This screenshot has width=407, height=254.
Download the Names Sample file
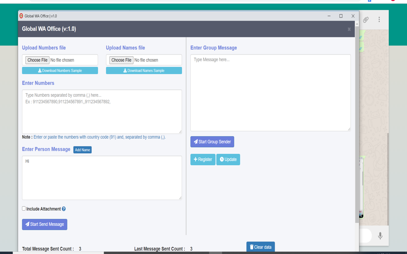click(x=144, y=70)
